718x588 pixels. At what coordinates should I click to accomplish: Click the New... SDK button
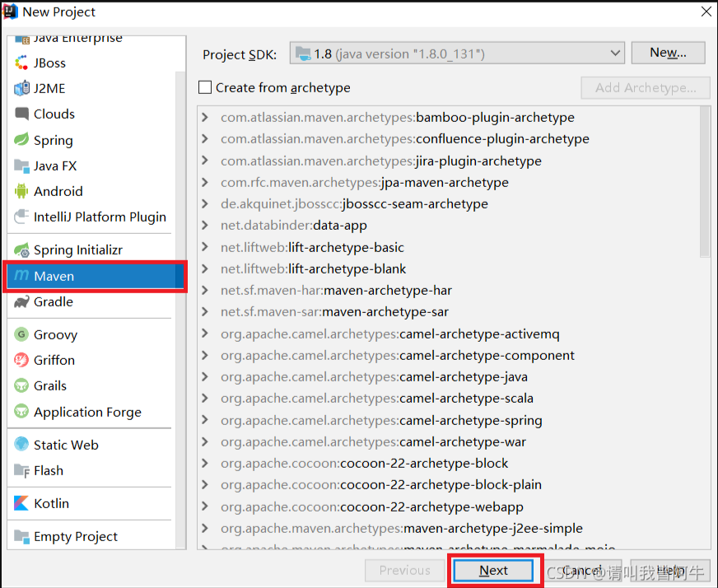[668, 53]
